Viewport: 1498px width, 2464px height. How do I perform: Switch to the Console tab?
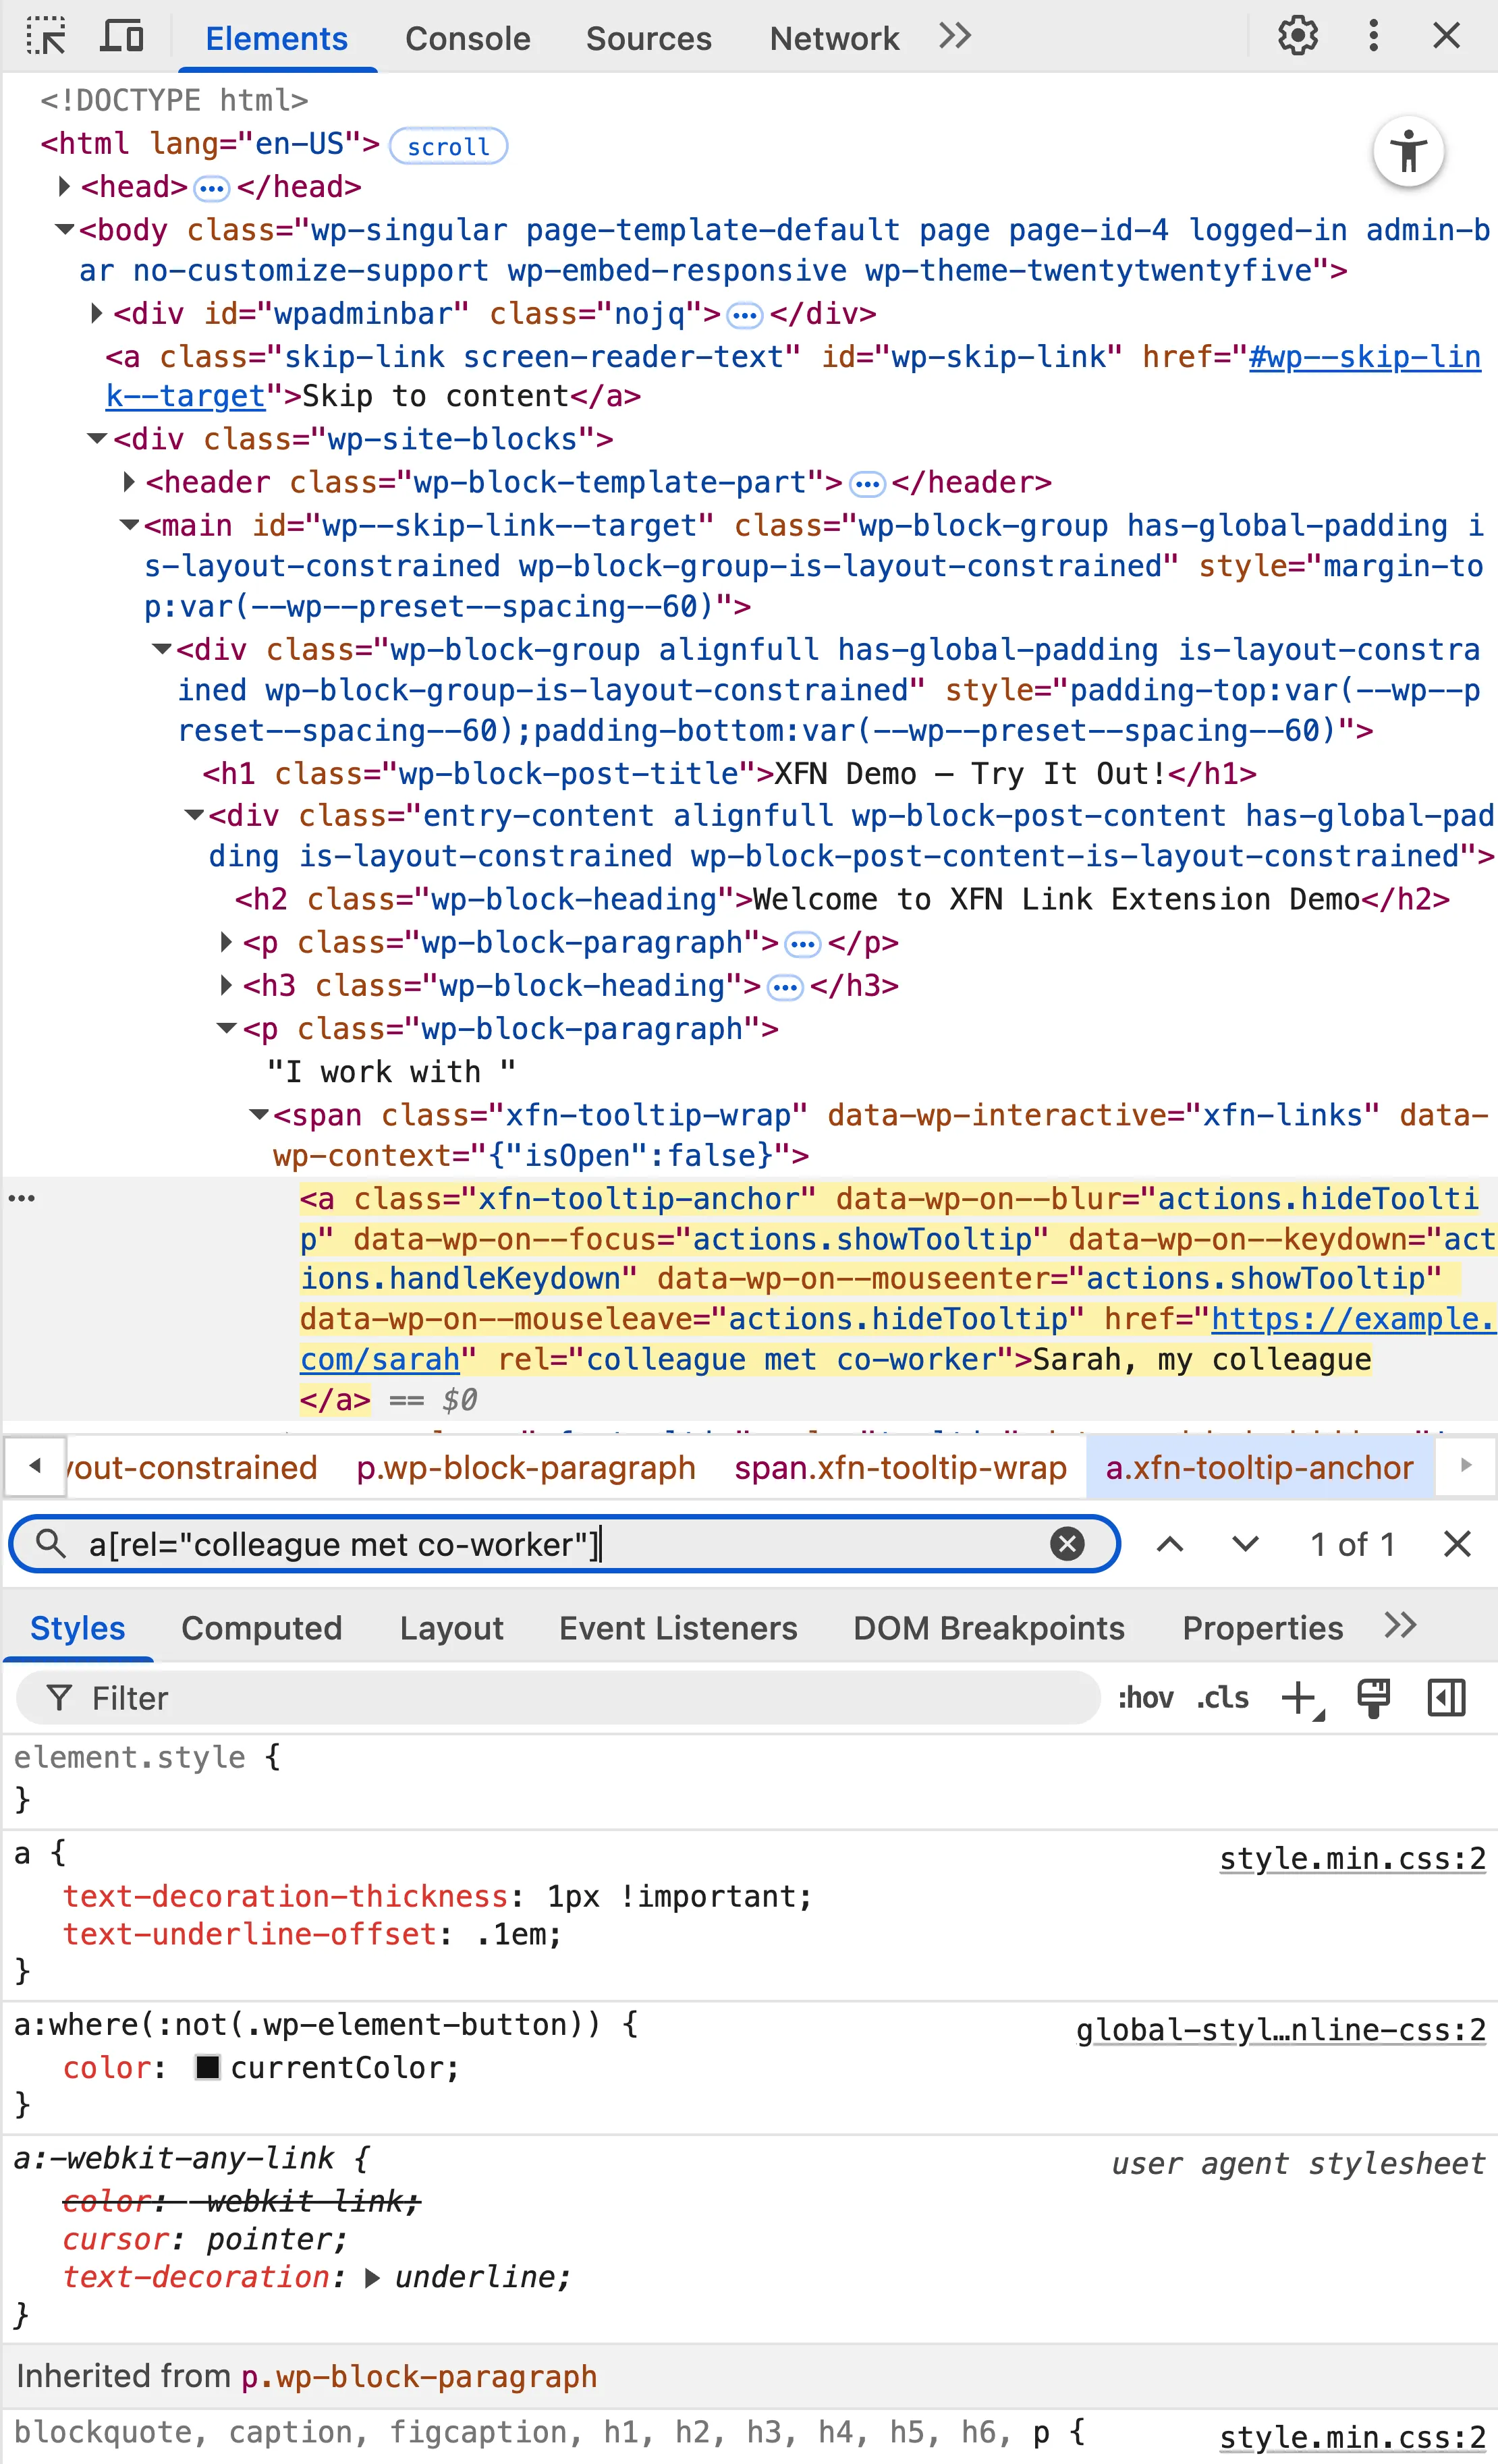point(467,38)
